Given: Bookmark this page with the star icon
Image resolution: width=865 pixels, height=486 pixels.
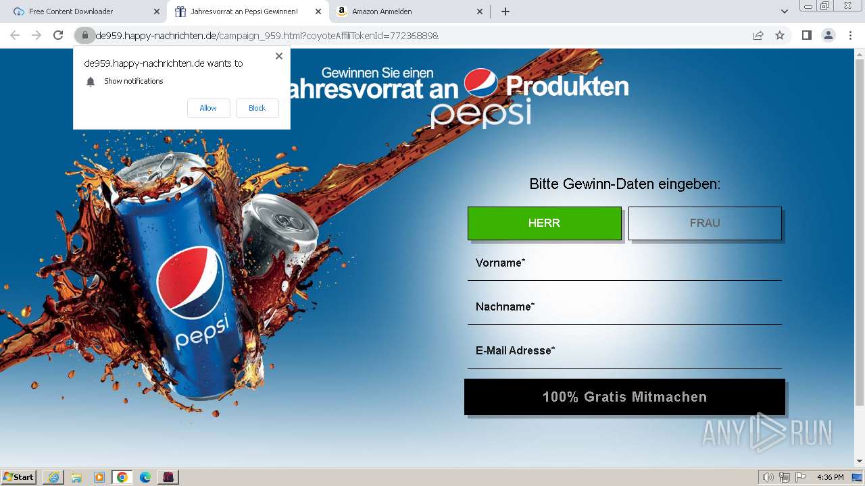Looking at the screenshot, I should click(x=780, y=35).
